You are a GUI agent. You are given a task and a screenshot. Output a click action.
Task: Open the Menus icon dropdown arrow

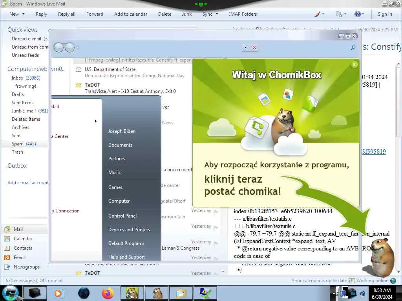click(x=345, y=14)
